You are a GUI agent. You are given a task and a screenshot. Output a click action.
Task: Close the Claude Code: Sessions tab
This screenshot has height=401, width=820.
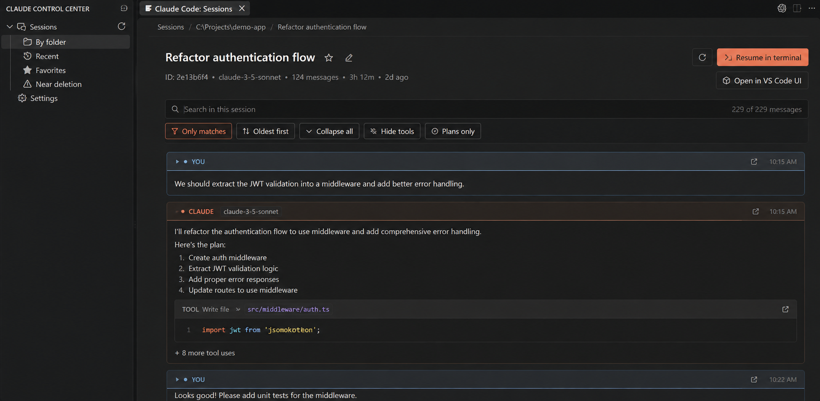pos(242,9)
